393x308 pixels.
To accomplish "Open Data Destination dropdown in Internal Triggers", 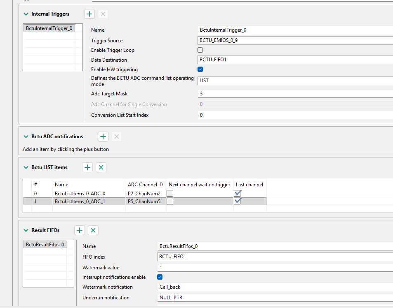I will [x=295, y=60].
